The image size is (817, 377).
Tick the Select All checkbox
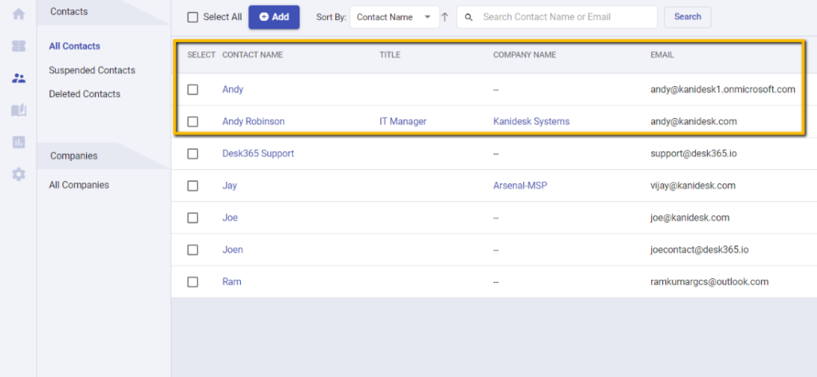pos(193,18)
